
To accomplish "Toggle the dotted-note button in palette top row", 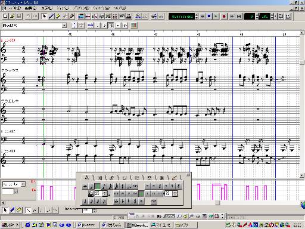I will [129, 186].
